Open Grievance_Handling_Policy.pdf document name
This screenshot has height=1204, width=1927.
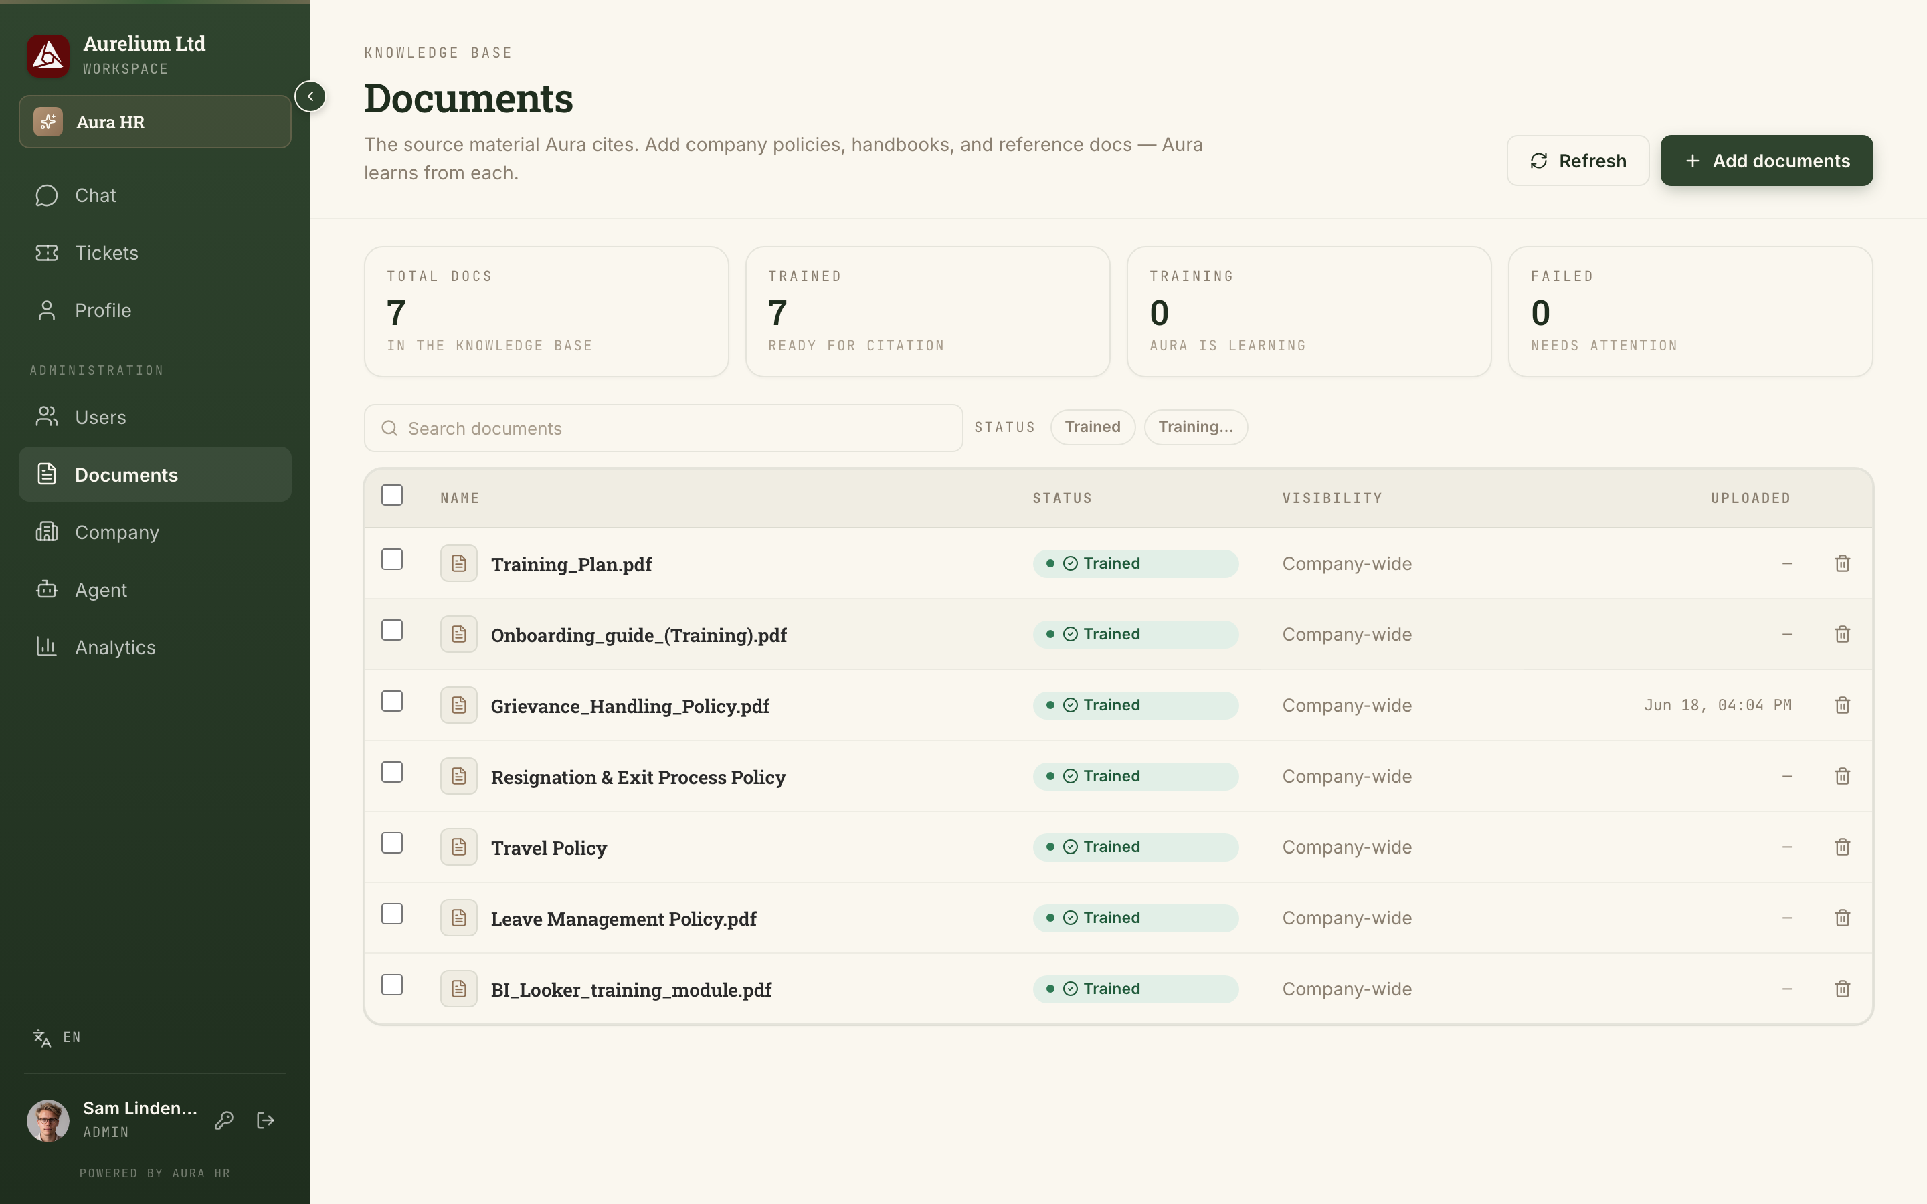[630, 706]
